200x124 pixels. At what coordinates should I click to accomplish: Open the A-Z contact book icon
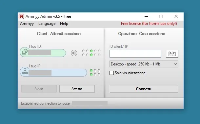click(x=172, y=54)
